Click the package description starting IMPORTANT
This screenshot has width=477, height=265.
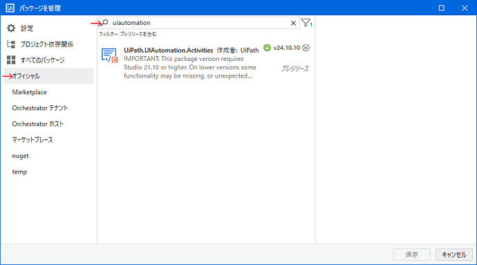190,67
